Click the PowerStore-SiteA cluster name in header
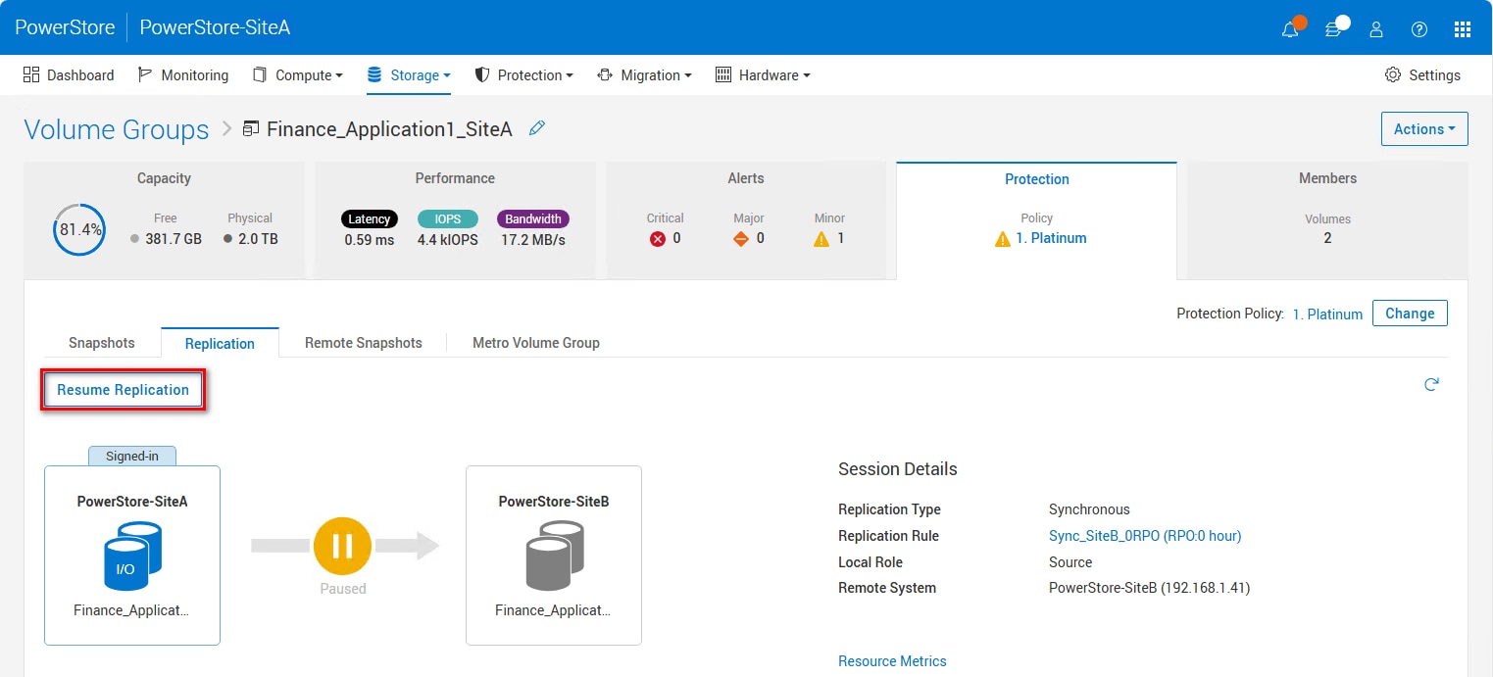This screenshot has width=1493, height=677. 215,27
